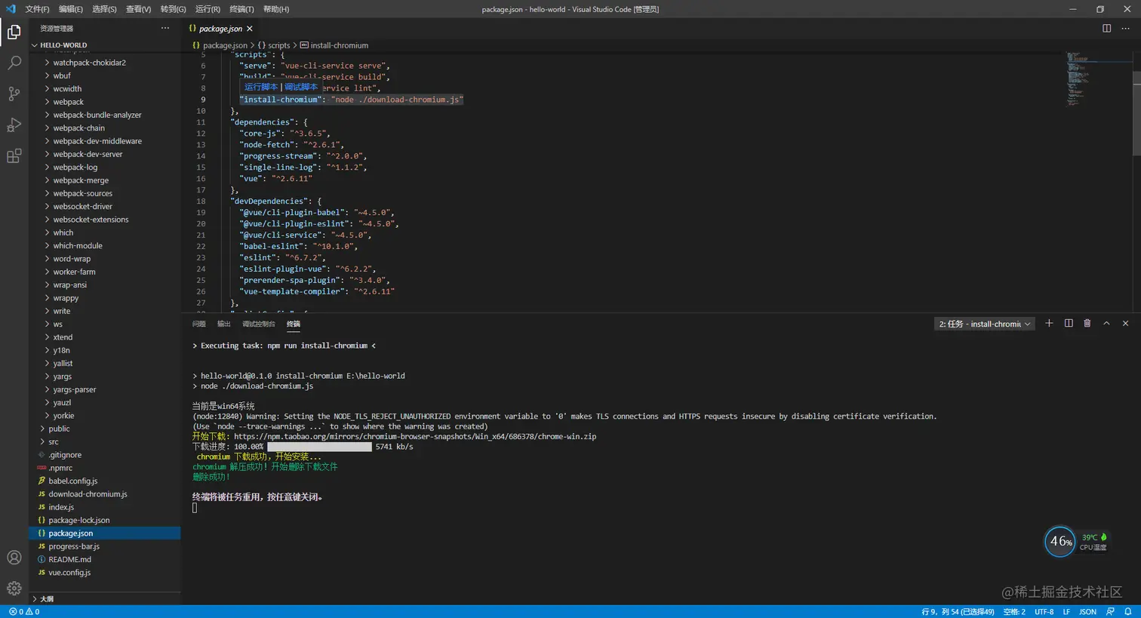Open progress-bar.js in the explorer

click(105, 546)
